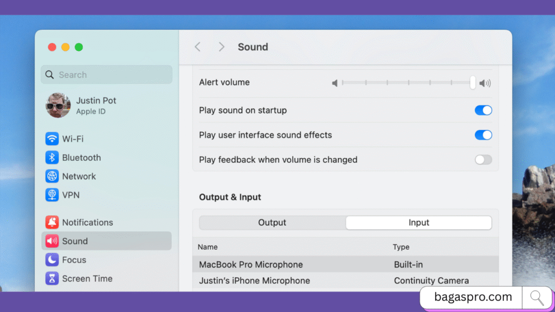555x312 pixels.
Task: Open Wi-Fi settings via its sidebar icon
Action: pos(52,139)
